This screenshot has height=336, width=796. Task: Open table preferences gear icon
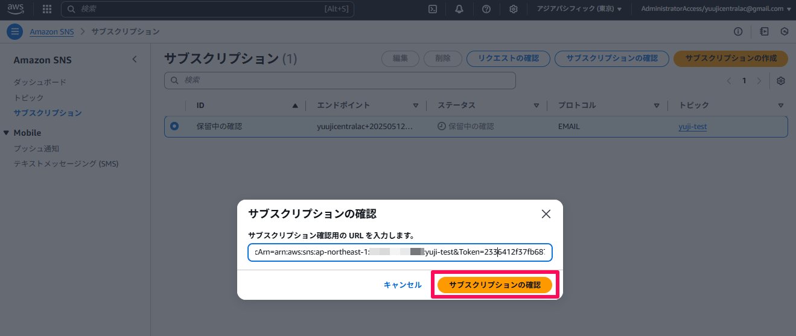tap(781, 81)
